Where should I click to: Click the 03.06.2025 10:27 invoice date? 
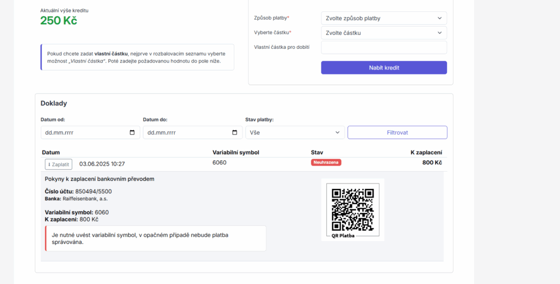[102, 164]
